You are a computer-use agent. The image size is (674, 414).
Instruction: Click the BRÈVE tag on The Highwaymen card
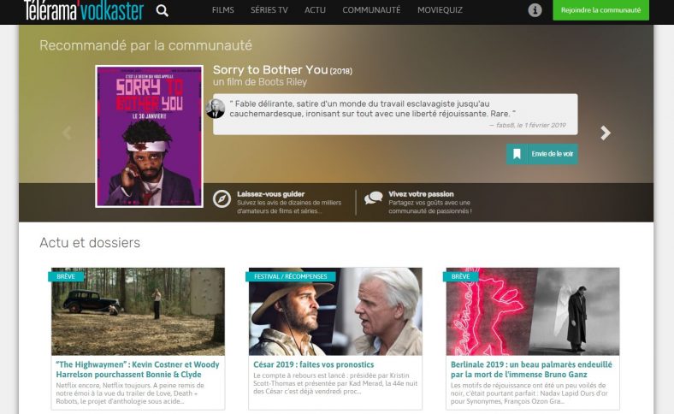click(66, 276)
